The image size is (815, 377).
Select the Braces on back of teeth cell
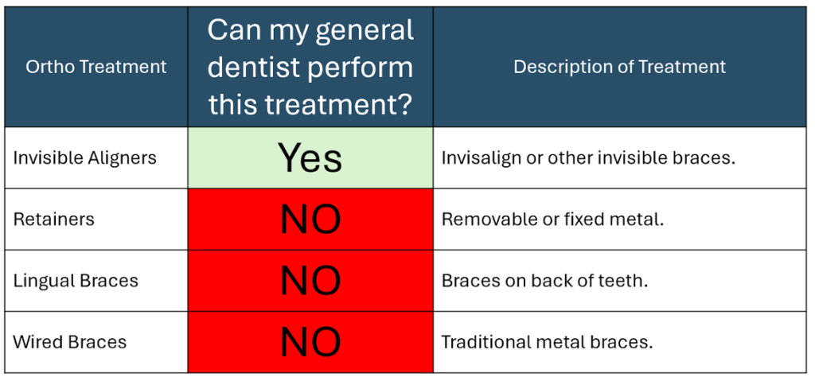[619, 281]
